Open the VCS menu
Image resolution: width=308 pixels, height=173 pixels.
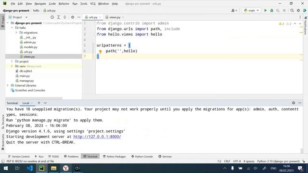(93, 3)
